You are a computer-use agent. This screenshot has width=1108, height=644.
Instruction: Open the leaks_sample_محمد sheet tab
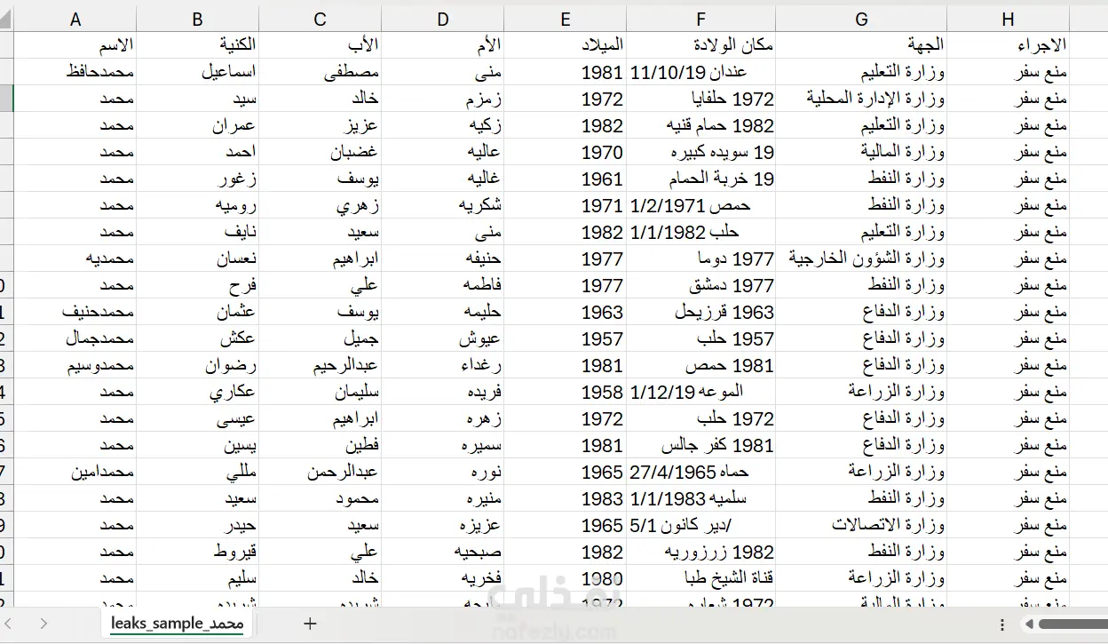[x=178, y=624]
